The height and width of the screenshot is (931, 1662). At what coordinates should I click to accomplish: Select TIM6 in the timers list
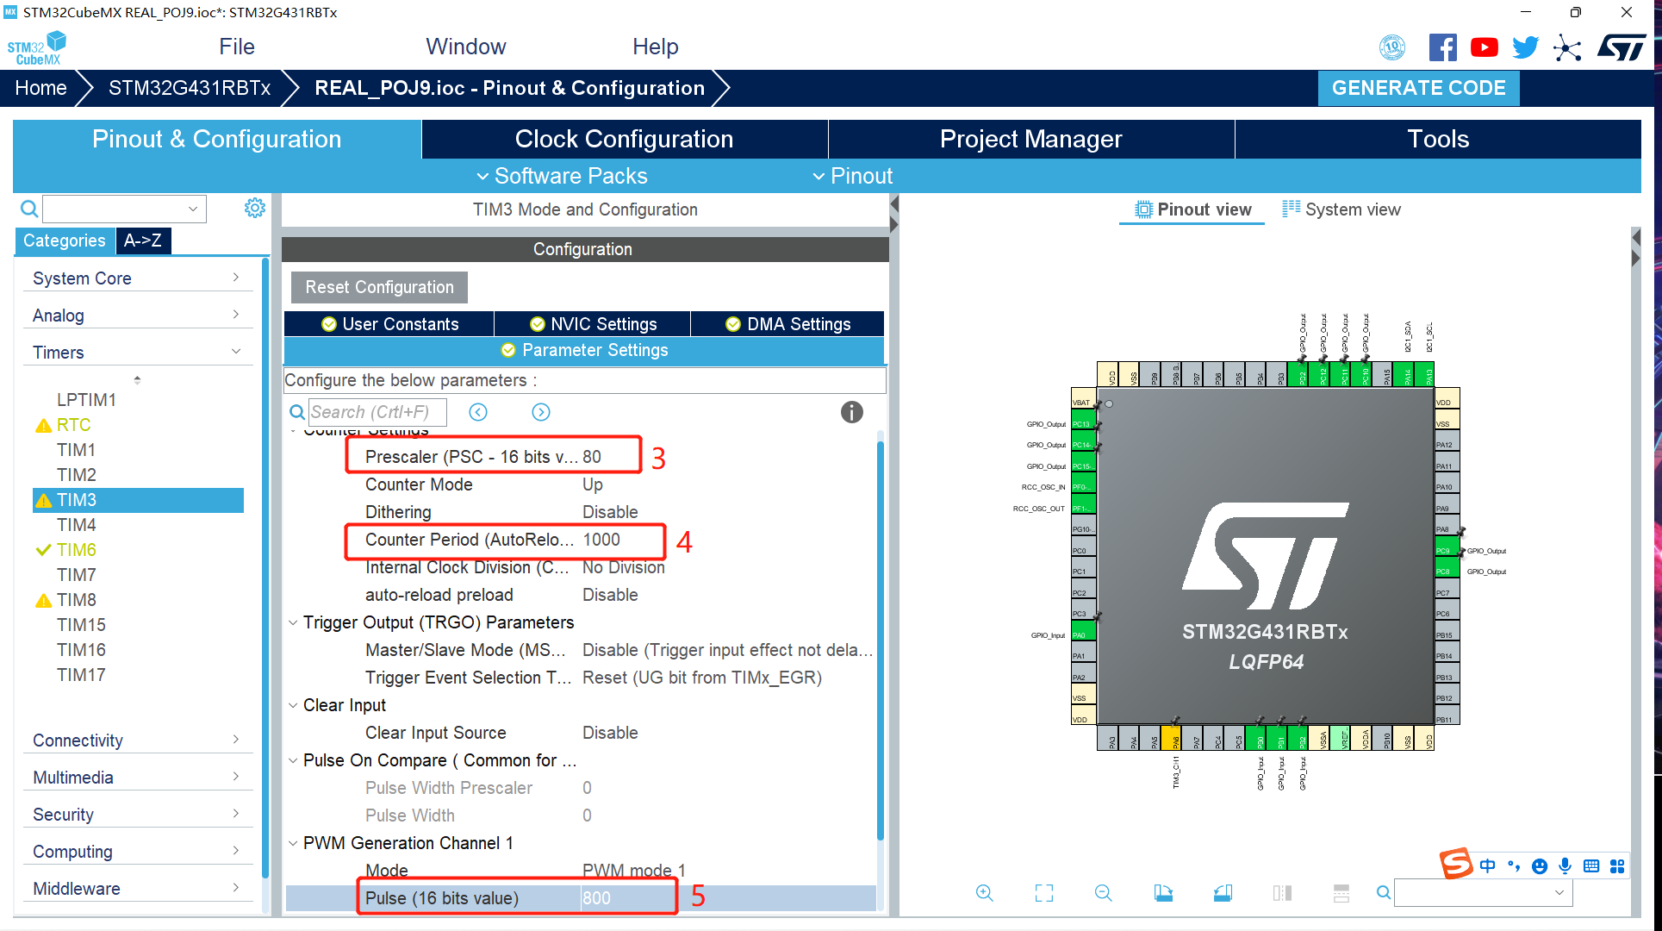(77, 550)
